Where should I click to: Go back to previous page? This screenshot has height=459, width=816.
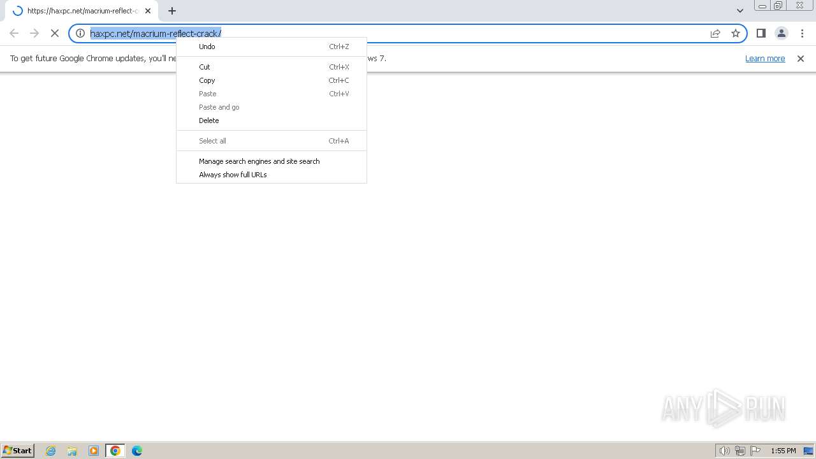(14, 33)
